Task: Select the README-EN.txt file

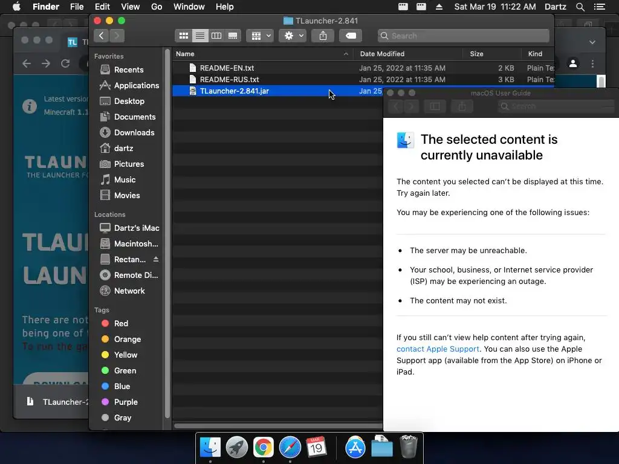Action: [x=363, y=68]
